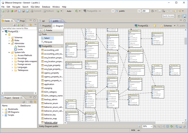Open the Navigator view menu triangle
This screenshot has height=133, width=188.
[35, 25]
